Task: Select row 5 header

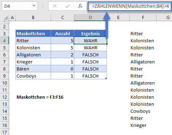Action: pos(5,48)
